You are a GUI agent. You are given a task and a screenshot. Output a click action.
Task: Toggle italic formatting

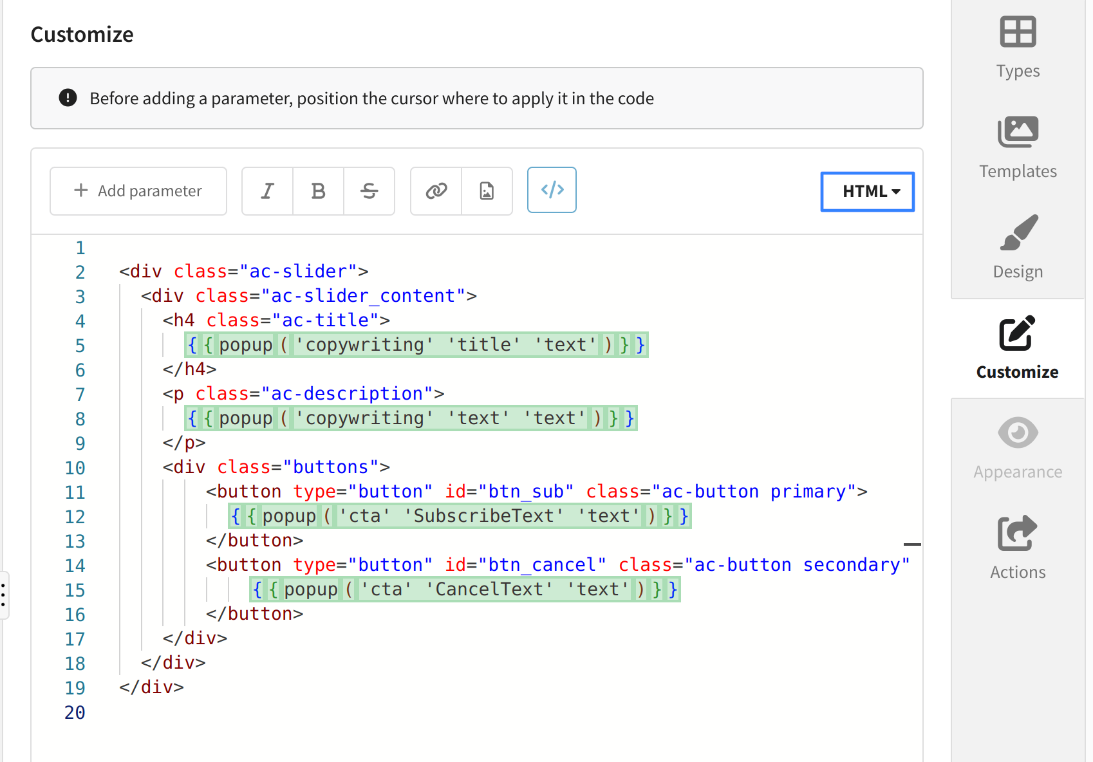click(267, 191)
